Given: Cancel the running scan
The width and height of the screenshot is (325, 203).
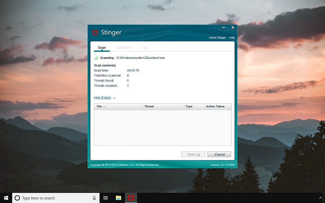Looking at the screenshot, I should tap(219, 154).
